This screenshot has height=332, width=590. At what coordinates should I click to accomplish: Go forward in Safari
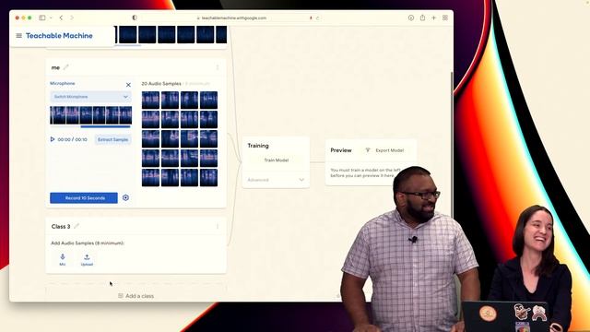[72, 18]
